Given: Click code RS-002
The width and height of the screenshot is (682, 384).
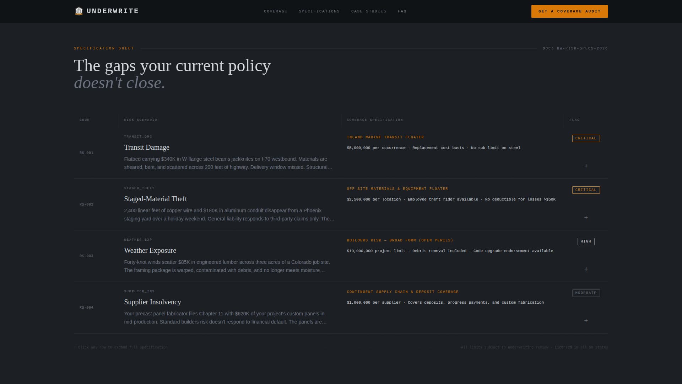Looking at the screenshot, I should tap(86, 204).
